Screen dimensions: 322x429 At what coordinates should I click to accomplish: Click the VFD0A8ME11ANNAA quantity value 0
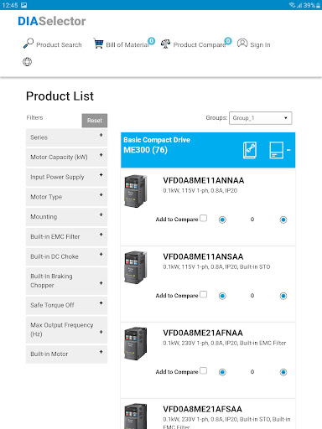click(252, 220)
